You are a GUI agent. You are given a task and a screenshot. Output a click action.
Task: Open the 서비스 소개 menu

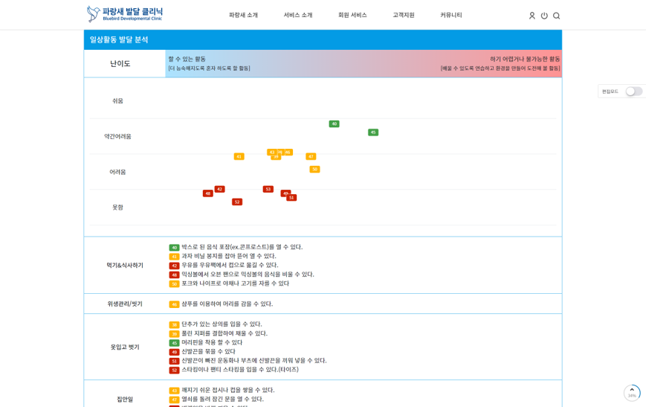(x=297, y=15)
